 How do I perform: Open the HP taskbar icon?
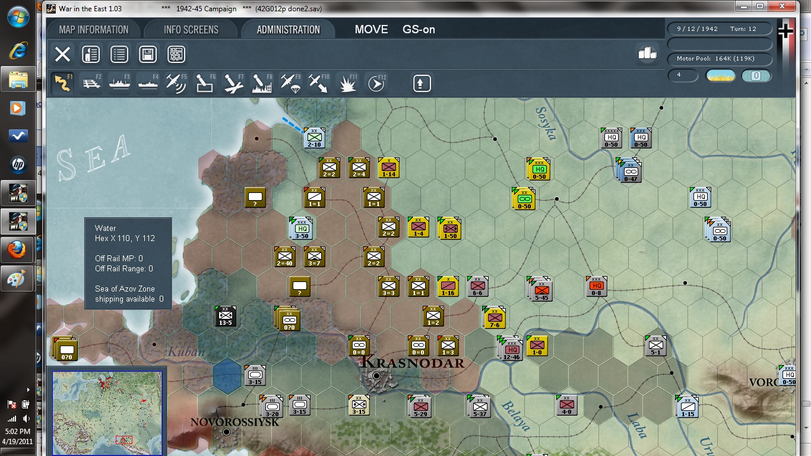18,164
